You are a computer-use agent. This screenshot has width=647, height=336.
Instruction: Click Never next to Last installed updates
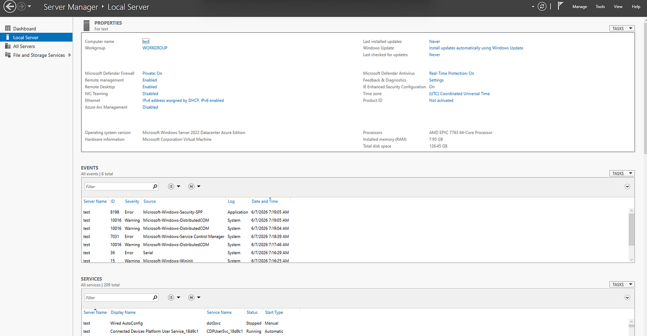[x=434, y=42]
